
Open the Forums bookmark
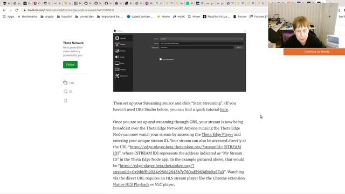tap(259, 17)
